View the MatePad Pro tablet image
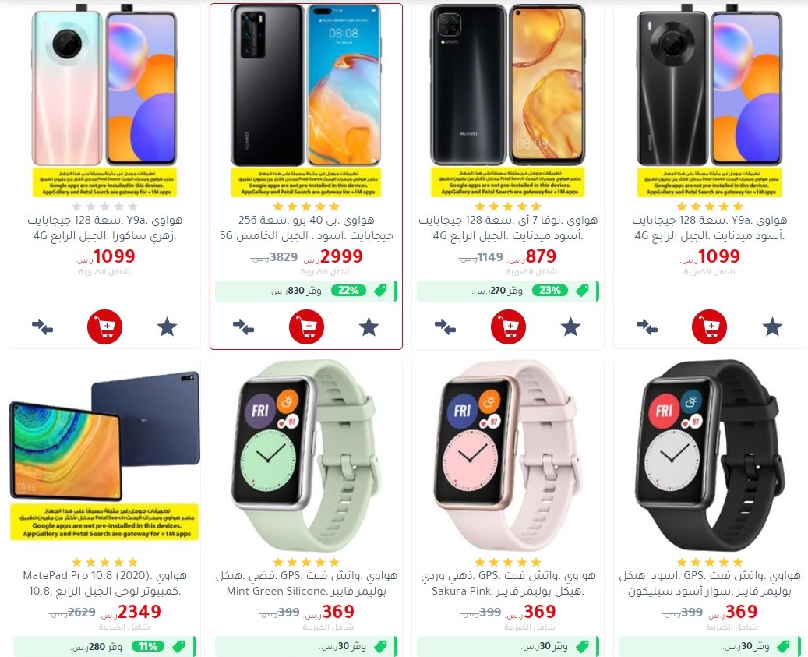808x657 pixels. point(104,436)
